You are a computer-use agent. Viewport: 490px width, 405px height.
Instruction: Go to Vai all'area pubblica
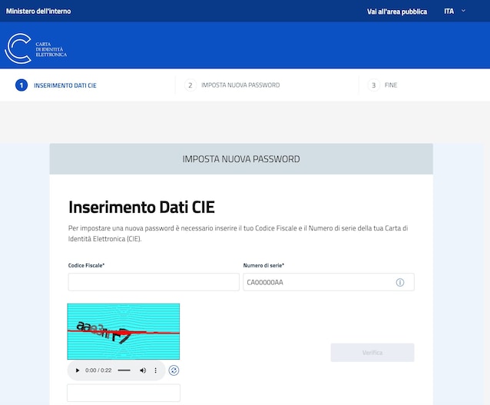(x=397, y=11)
